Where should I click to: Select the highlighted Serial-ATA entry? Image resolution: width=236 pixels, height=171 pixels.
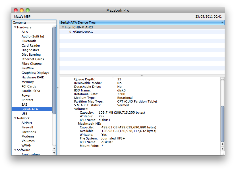[x=32, y=109]
